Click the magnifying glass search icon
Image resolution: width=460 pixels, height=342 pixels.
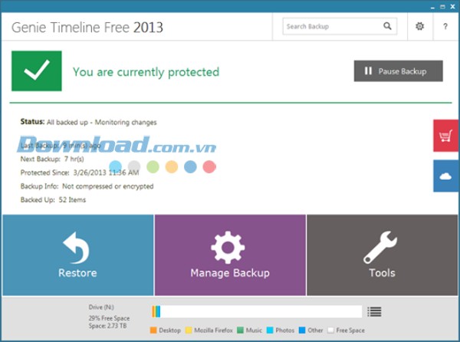click(388, 27)
